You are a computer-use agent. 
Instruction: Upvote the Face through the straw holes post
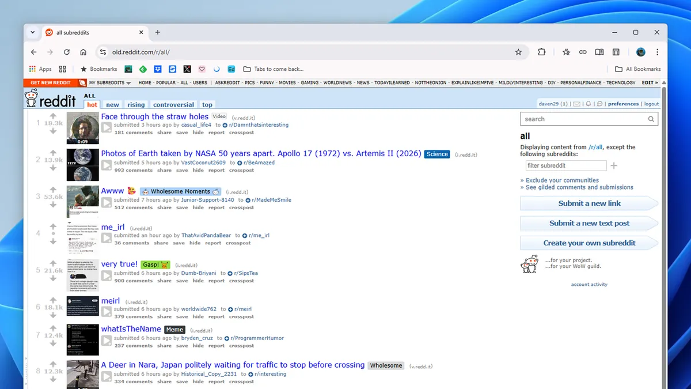52,116
